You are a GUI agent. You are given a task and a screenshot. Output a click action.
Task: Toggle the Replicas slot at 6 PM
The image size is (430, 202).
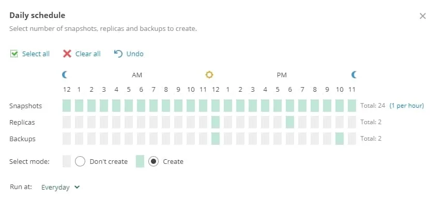click(290, 122)
